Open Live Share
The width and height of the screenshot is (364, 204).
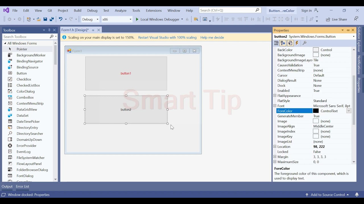(x=336, y=19)
